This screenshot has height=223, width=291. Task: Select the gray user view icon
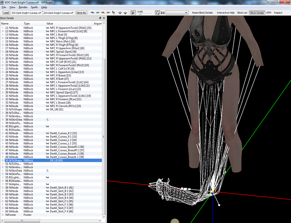(x=108, y=13)
